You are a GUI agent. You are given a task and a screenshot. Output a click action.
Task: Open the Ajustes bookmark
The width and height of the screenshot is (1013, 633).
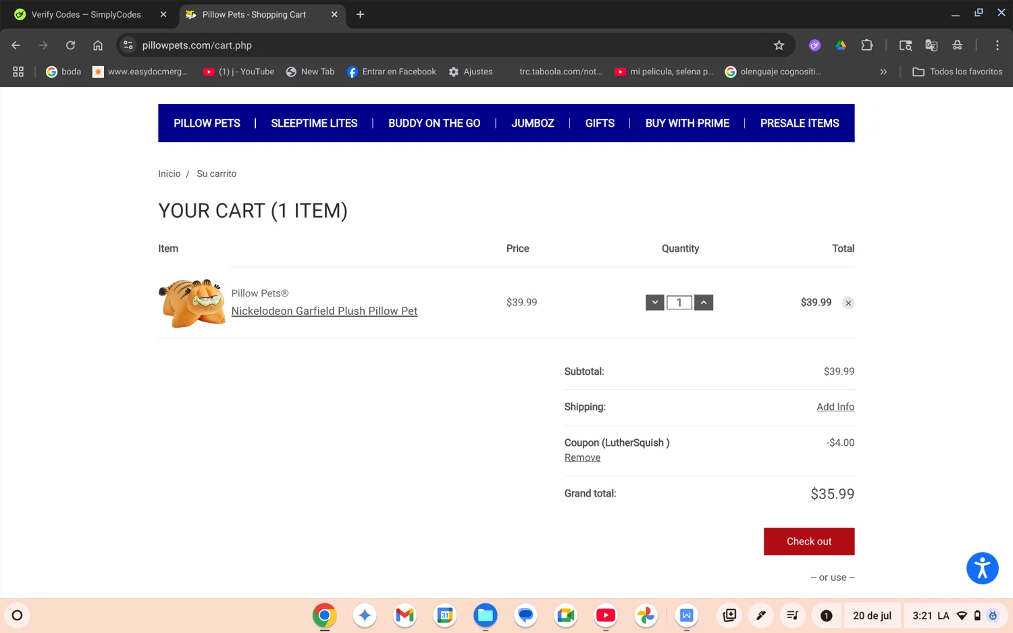coord(471,72)
